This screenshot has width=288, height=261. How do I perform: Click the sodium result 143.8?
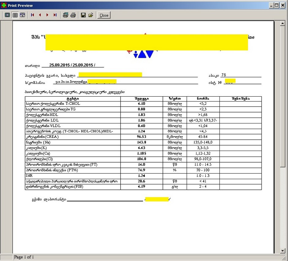click(141, 142)
